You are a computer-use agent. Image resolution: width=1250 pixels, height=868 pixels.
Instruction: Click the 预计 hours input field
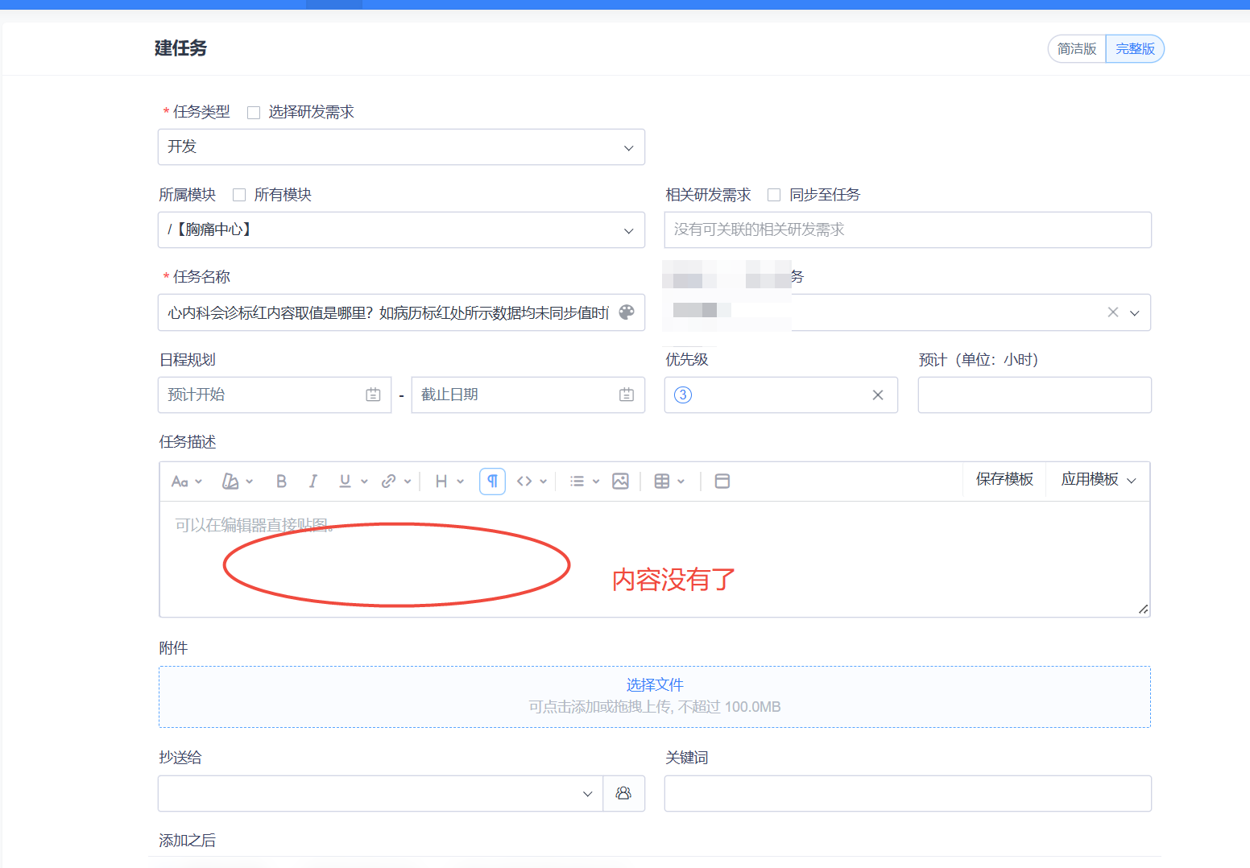[1035, 395]
